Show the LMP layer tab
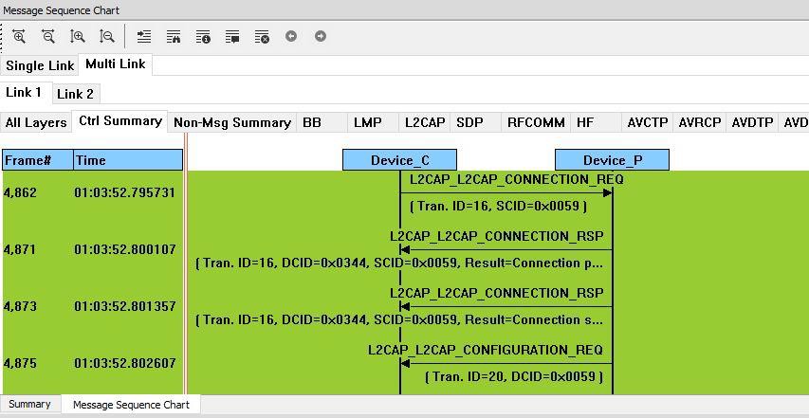 [x=373, y=122]
